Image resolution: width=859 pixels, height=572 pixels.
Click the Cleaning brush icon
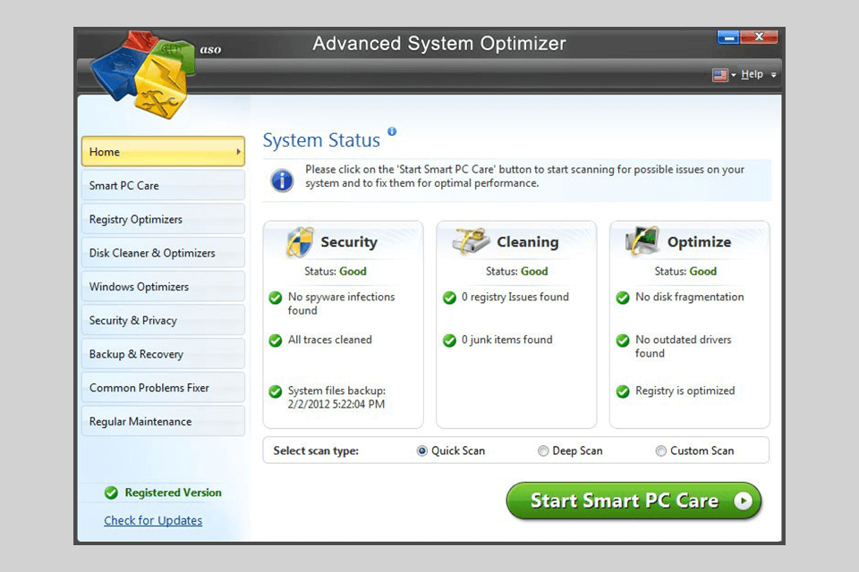(472, 240)
